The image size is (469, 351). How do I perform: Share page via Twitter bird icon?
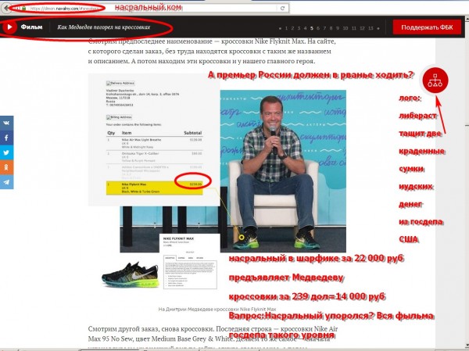6,152
